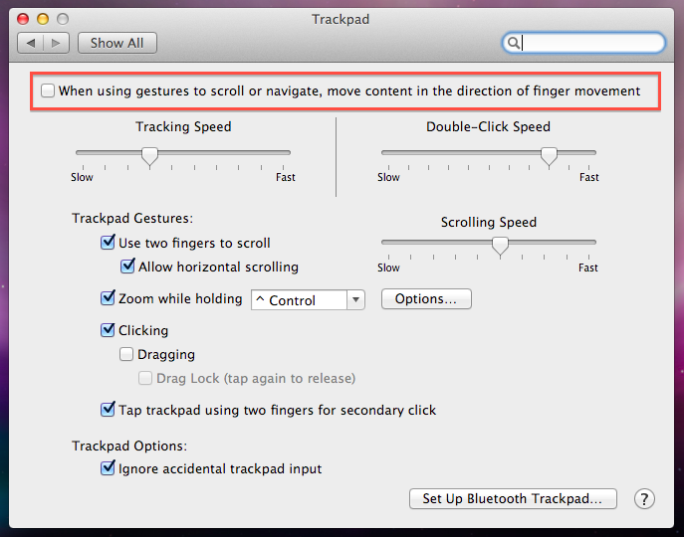Click the yellow minimize window button
Viewport: 684px width, 537px height.
[43, 19]
